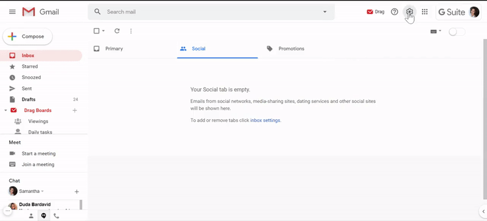This screenshot has width=487, height=221.
Task: Click the Drag extension button
Action: click(x=376, y=12)
